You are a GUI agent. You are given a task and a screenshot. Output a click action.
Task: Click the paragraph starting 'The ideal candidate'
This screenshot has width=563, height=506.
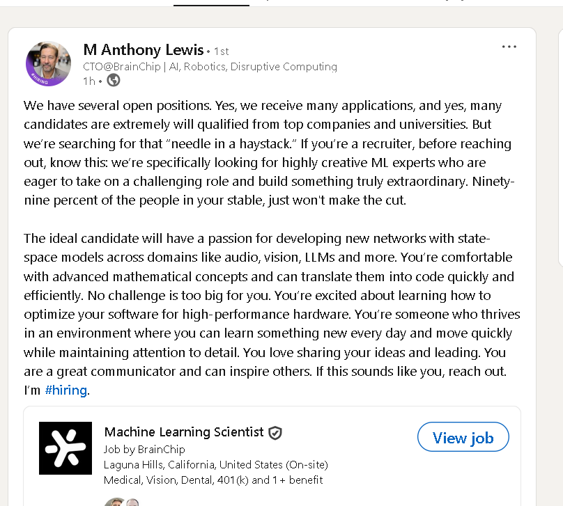point(272,314)
